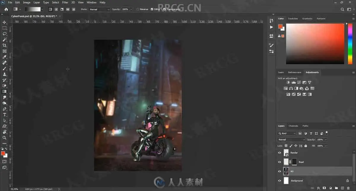Screen dimensions: 356x191
Task: Create a new layer
Action: (342, 188)
